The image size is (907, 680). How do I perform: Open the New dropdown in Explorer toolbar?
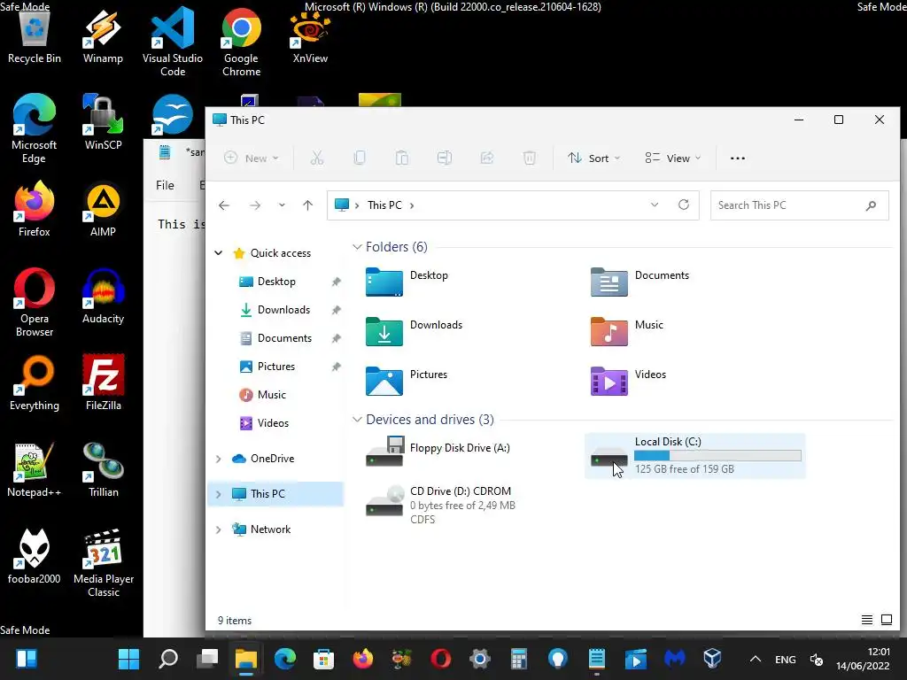click(x=252, y=158)
